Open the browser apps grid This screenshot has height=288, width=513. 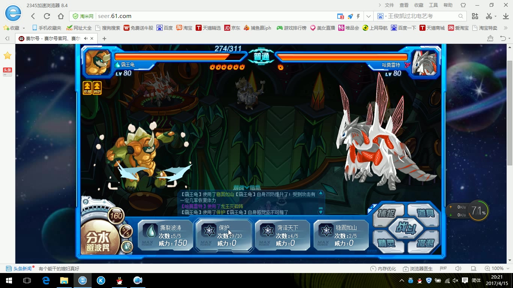475,16
